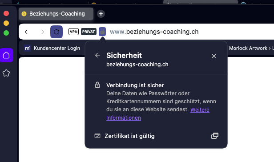Click the yellow minimize window button

[x=6, y=23]
